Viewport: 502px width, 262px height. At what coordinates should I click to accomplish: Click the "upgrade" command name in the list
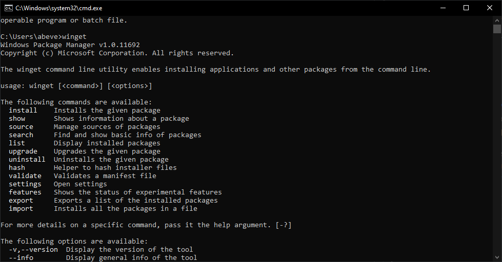(23, 151)
